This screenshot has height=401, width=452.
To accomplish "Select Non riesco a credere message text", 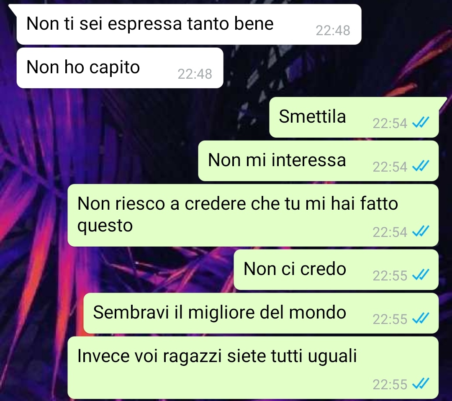I will pos(238,214).
